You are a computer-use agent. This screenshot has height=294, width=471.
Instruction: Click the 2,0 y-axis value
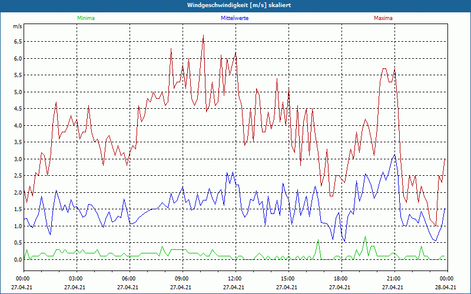pos(18,193)
